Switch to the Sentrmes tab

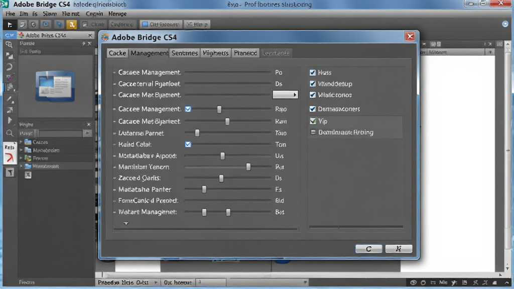[185, 53]
